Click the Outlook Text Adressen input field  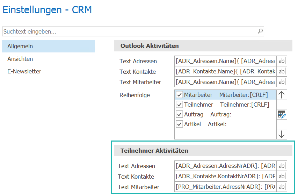pyautogui.click(x=225, y=61)
